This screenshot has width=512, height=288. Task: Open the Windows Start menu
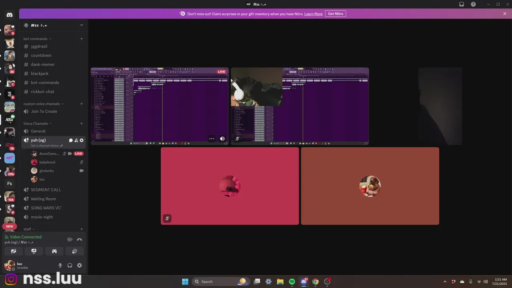tap(185, 282)
